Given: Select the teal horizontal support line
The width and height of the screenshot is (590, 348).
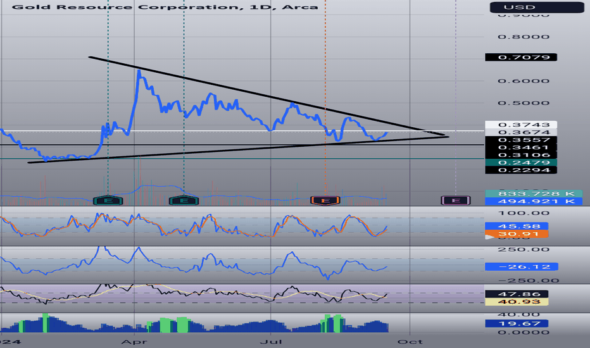Looking at the screenshot, I should click(x=241, y=159).
